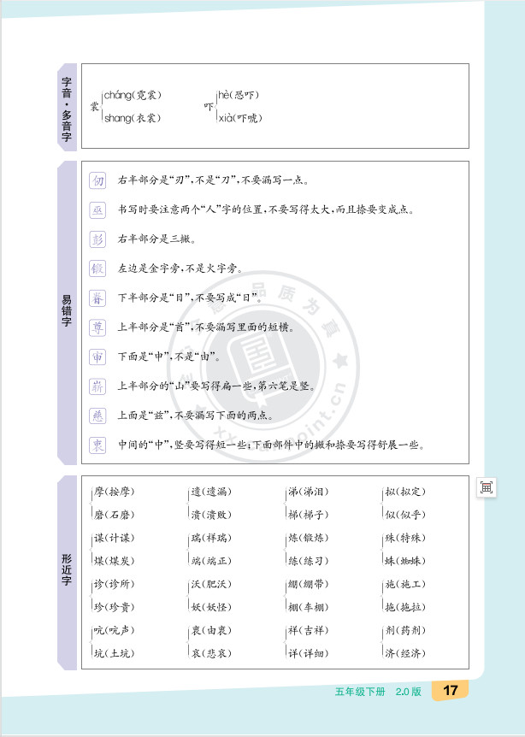The height and width of the screenshot is (737, 525).
Task: Select the 形近字 section label
Action: [67, 571]
